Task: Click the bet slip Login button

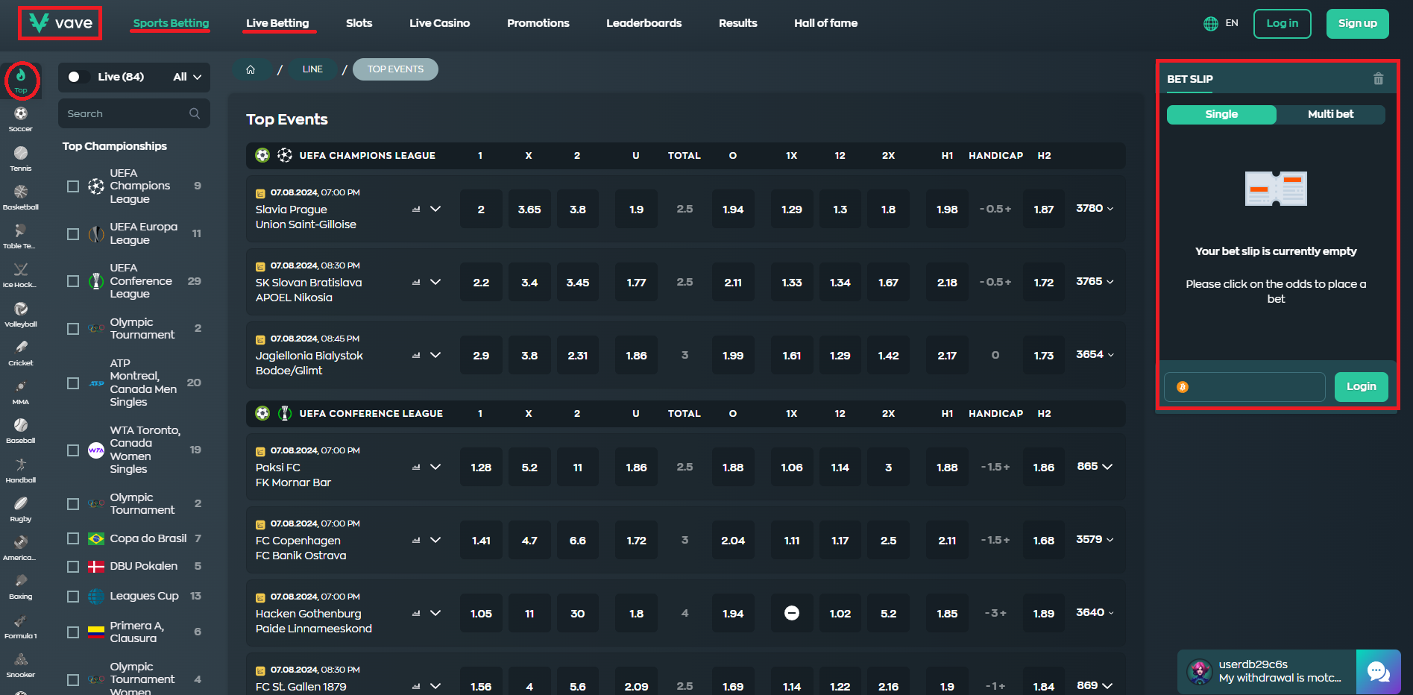Action: coord(1361,386)
